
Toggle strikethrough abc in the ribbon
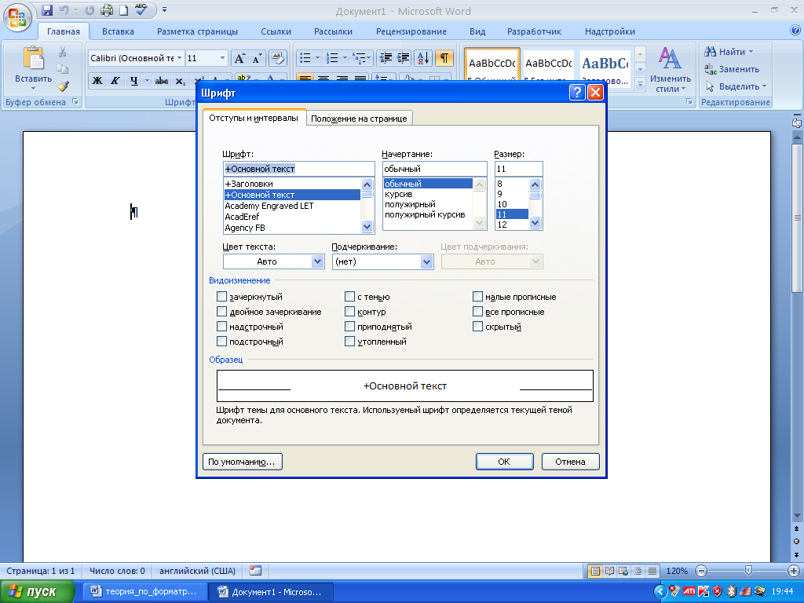click(162, 81)
